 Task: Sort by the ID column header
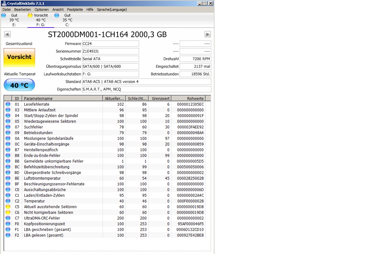[17, 98]
